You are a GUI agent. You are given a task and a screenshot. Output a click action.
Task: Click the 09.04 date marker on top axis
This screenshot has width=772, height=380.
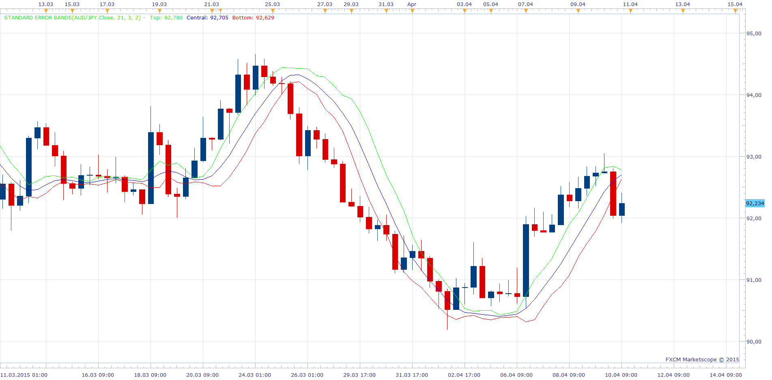tap(578, 4)
